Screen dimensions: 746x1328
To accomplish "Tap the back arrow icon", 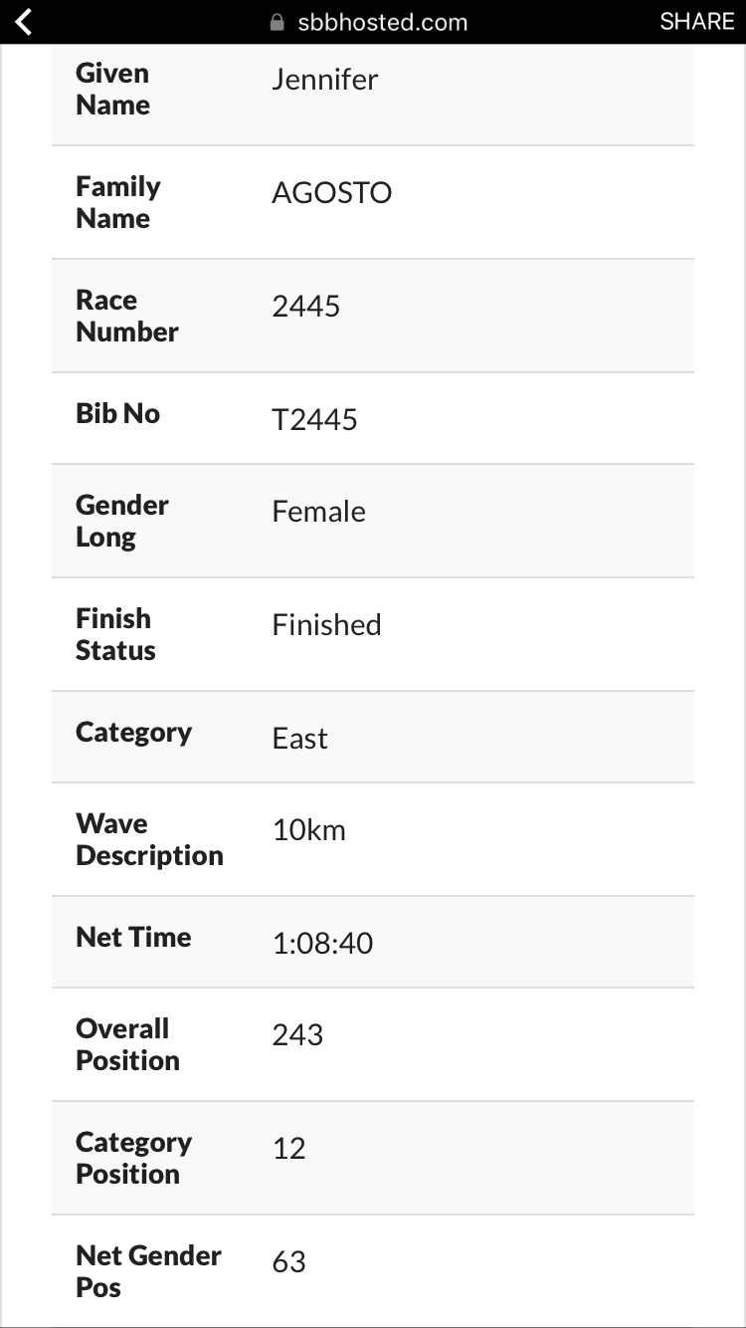I will tap(24, 22).
